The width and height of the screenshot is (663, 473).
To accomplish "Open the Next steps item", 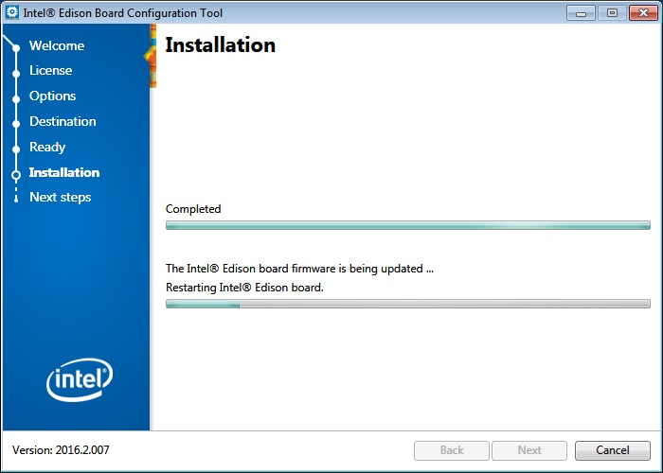I will [60, 197].
